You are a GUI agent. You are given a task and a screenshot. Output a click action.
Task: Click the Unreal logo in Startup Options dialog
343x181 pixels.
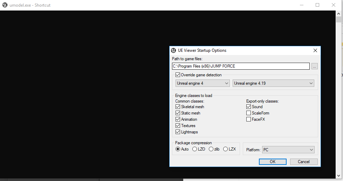(x=173, y=50)
